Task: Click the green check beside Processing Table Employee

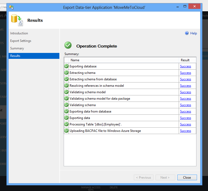Action: (66, 124)
